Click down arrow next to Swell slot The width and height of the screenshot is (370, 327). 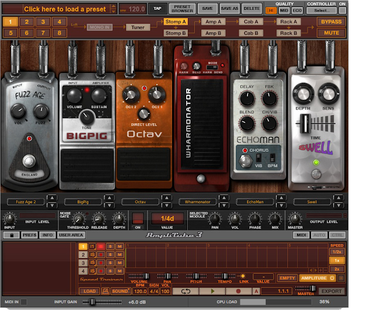[x=339, y=205]
